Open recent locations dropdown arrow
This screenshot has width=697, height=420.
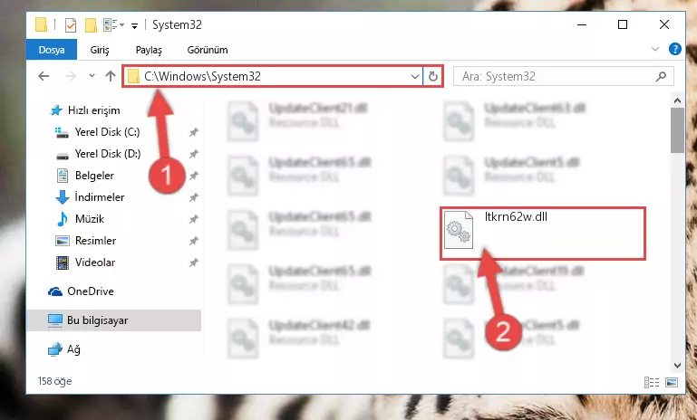click(92, 76)
